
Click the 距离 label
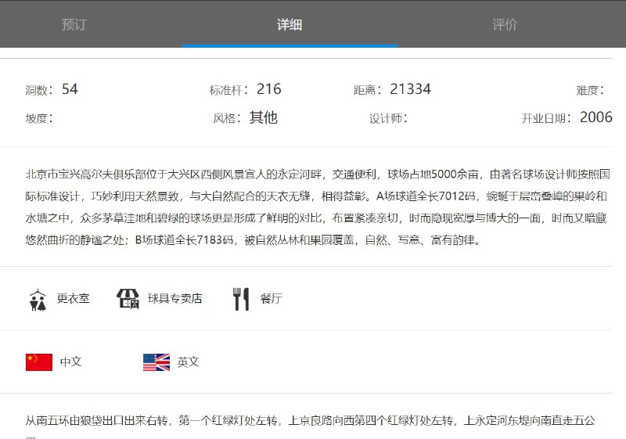click(367, 90)
